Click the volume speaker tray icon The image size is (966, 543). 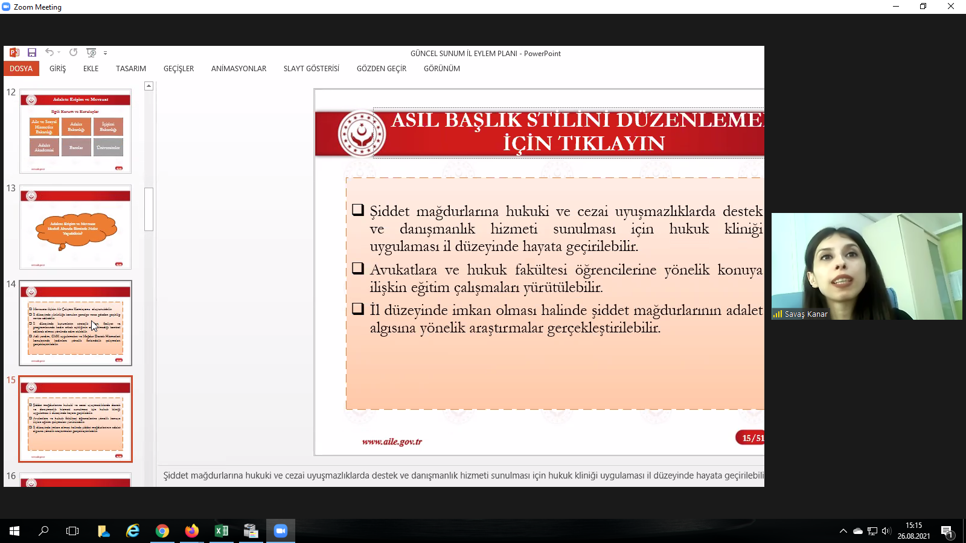coord(886,531)
